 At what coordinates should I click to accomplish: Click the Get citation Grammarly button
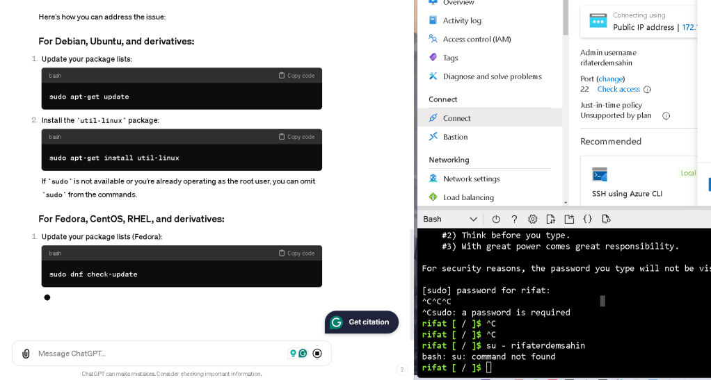(361, 322)
